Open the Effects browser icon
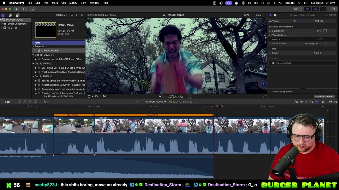This screenshot has height=190, width=339. [331, 102]
